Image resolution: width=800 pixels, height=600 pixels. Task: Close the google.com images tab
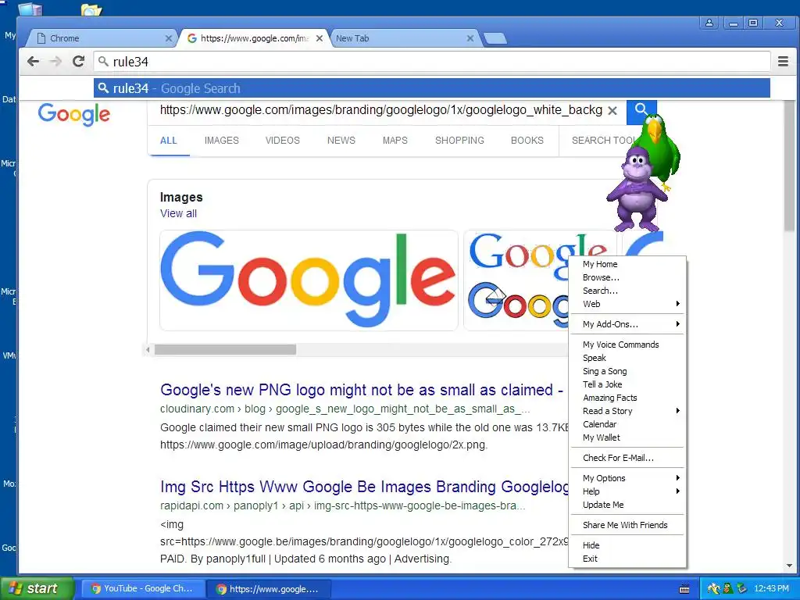point(320,38)
